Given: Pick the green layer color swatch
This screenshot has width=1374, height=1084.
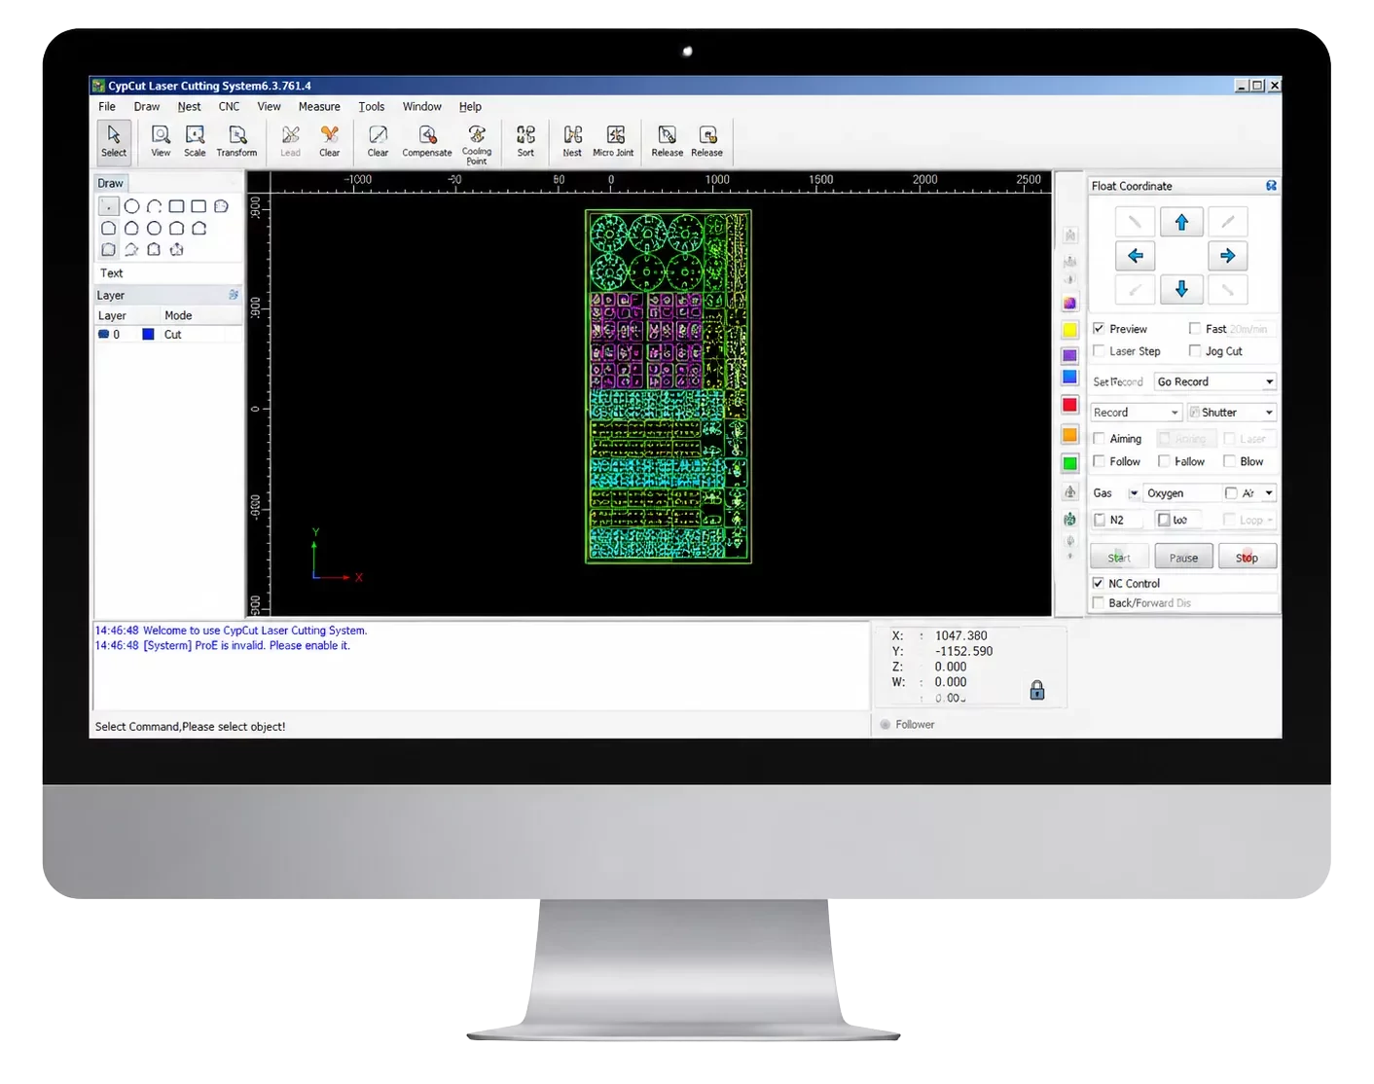Looking at the screenshot, I should pos(1069,463).
